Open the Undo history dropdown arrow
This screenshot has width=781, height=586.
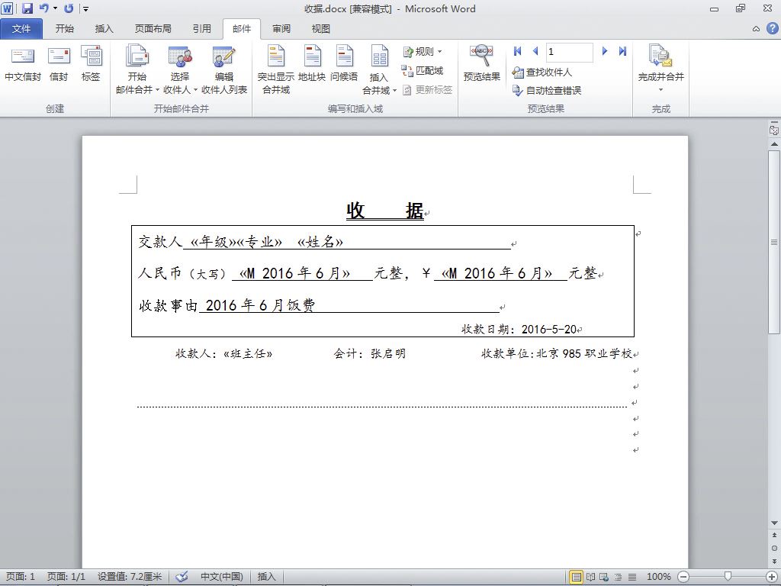(x=55, y=8)
